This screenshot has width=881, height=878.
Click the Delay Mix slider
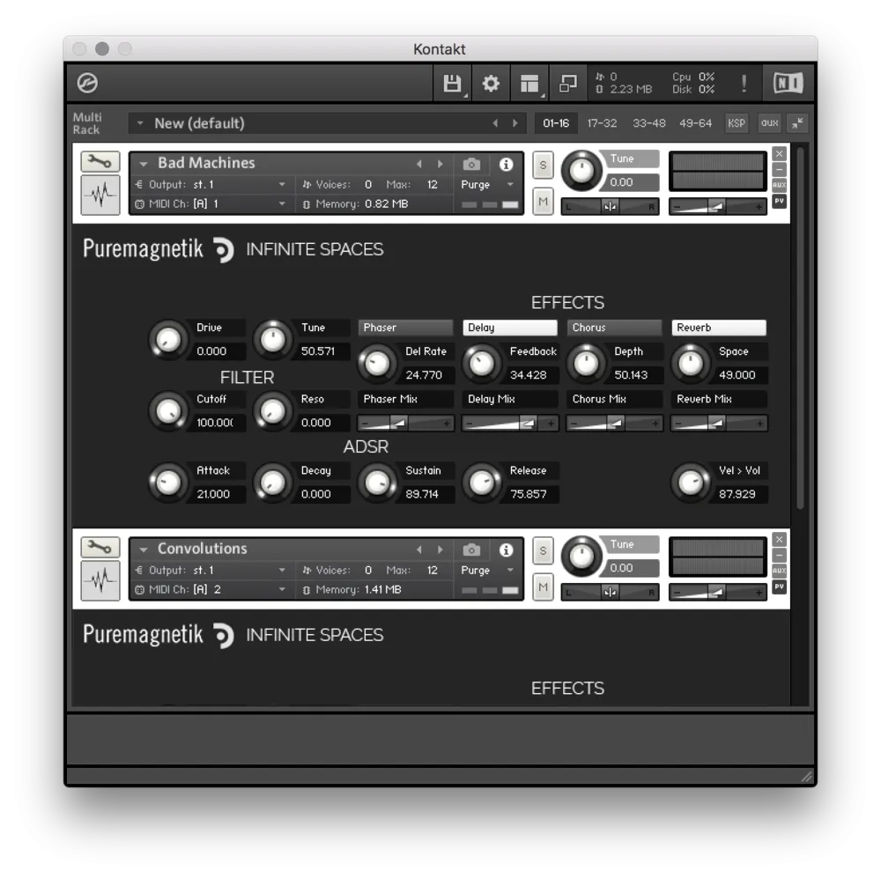coord(509,423)
